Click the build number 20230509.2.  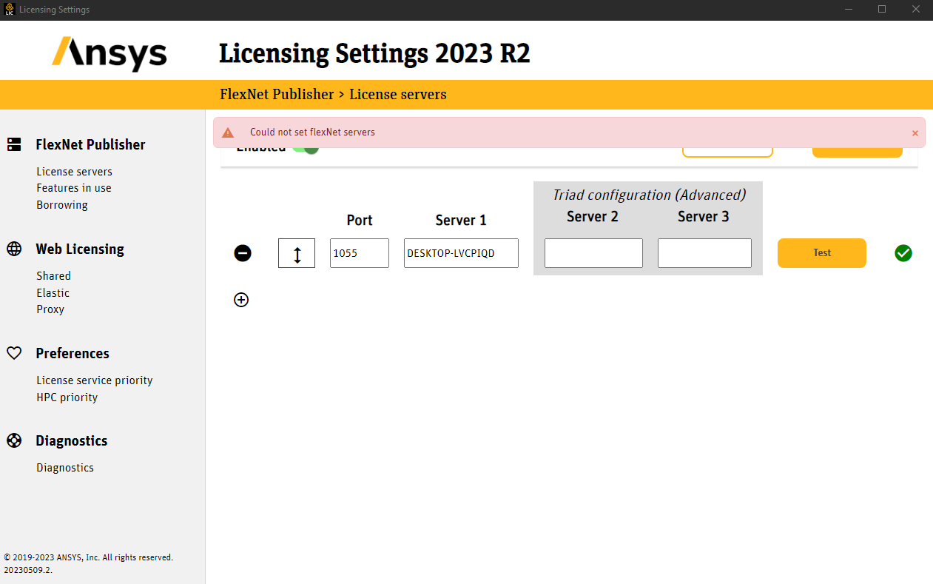click(28, 570)
